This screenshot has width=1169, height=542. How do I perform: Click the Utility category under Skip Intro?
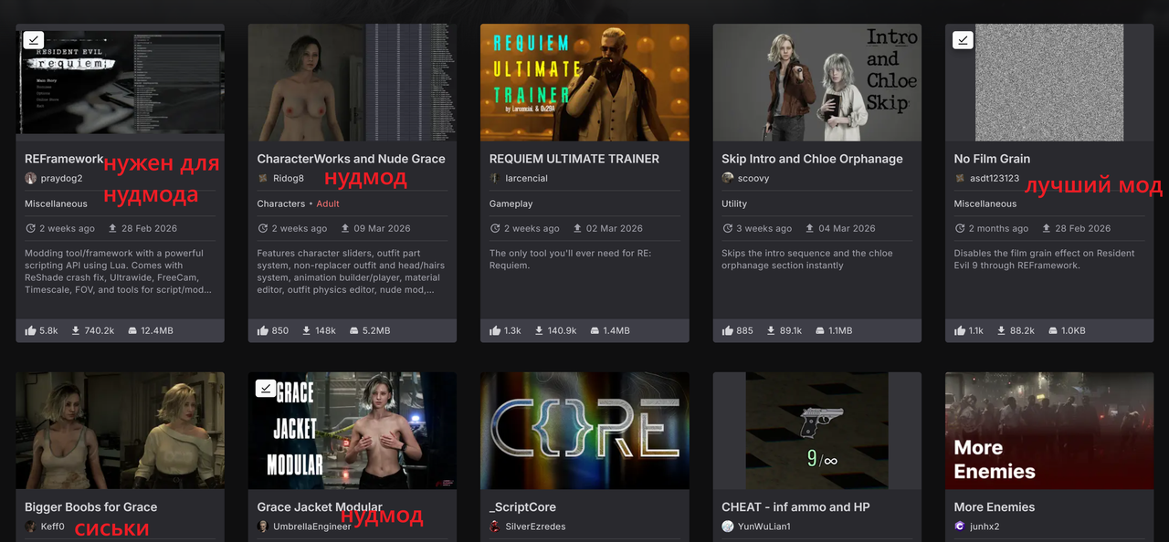[734, 203]
